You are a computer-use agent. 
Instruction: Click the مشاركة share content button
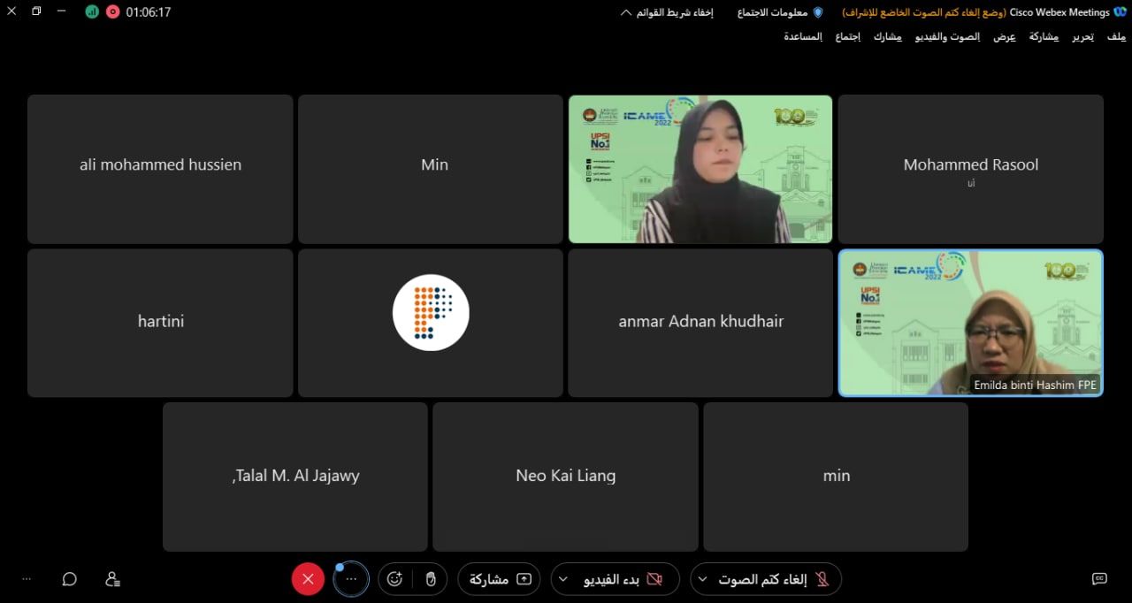tap(499, 579)
